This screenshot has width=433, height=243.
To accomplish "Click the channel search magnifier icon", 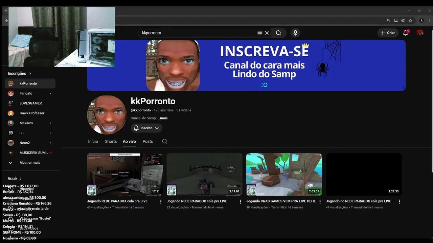I will (165, 141).
